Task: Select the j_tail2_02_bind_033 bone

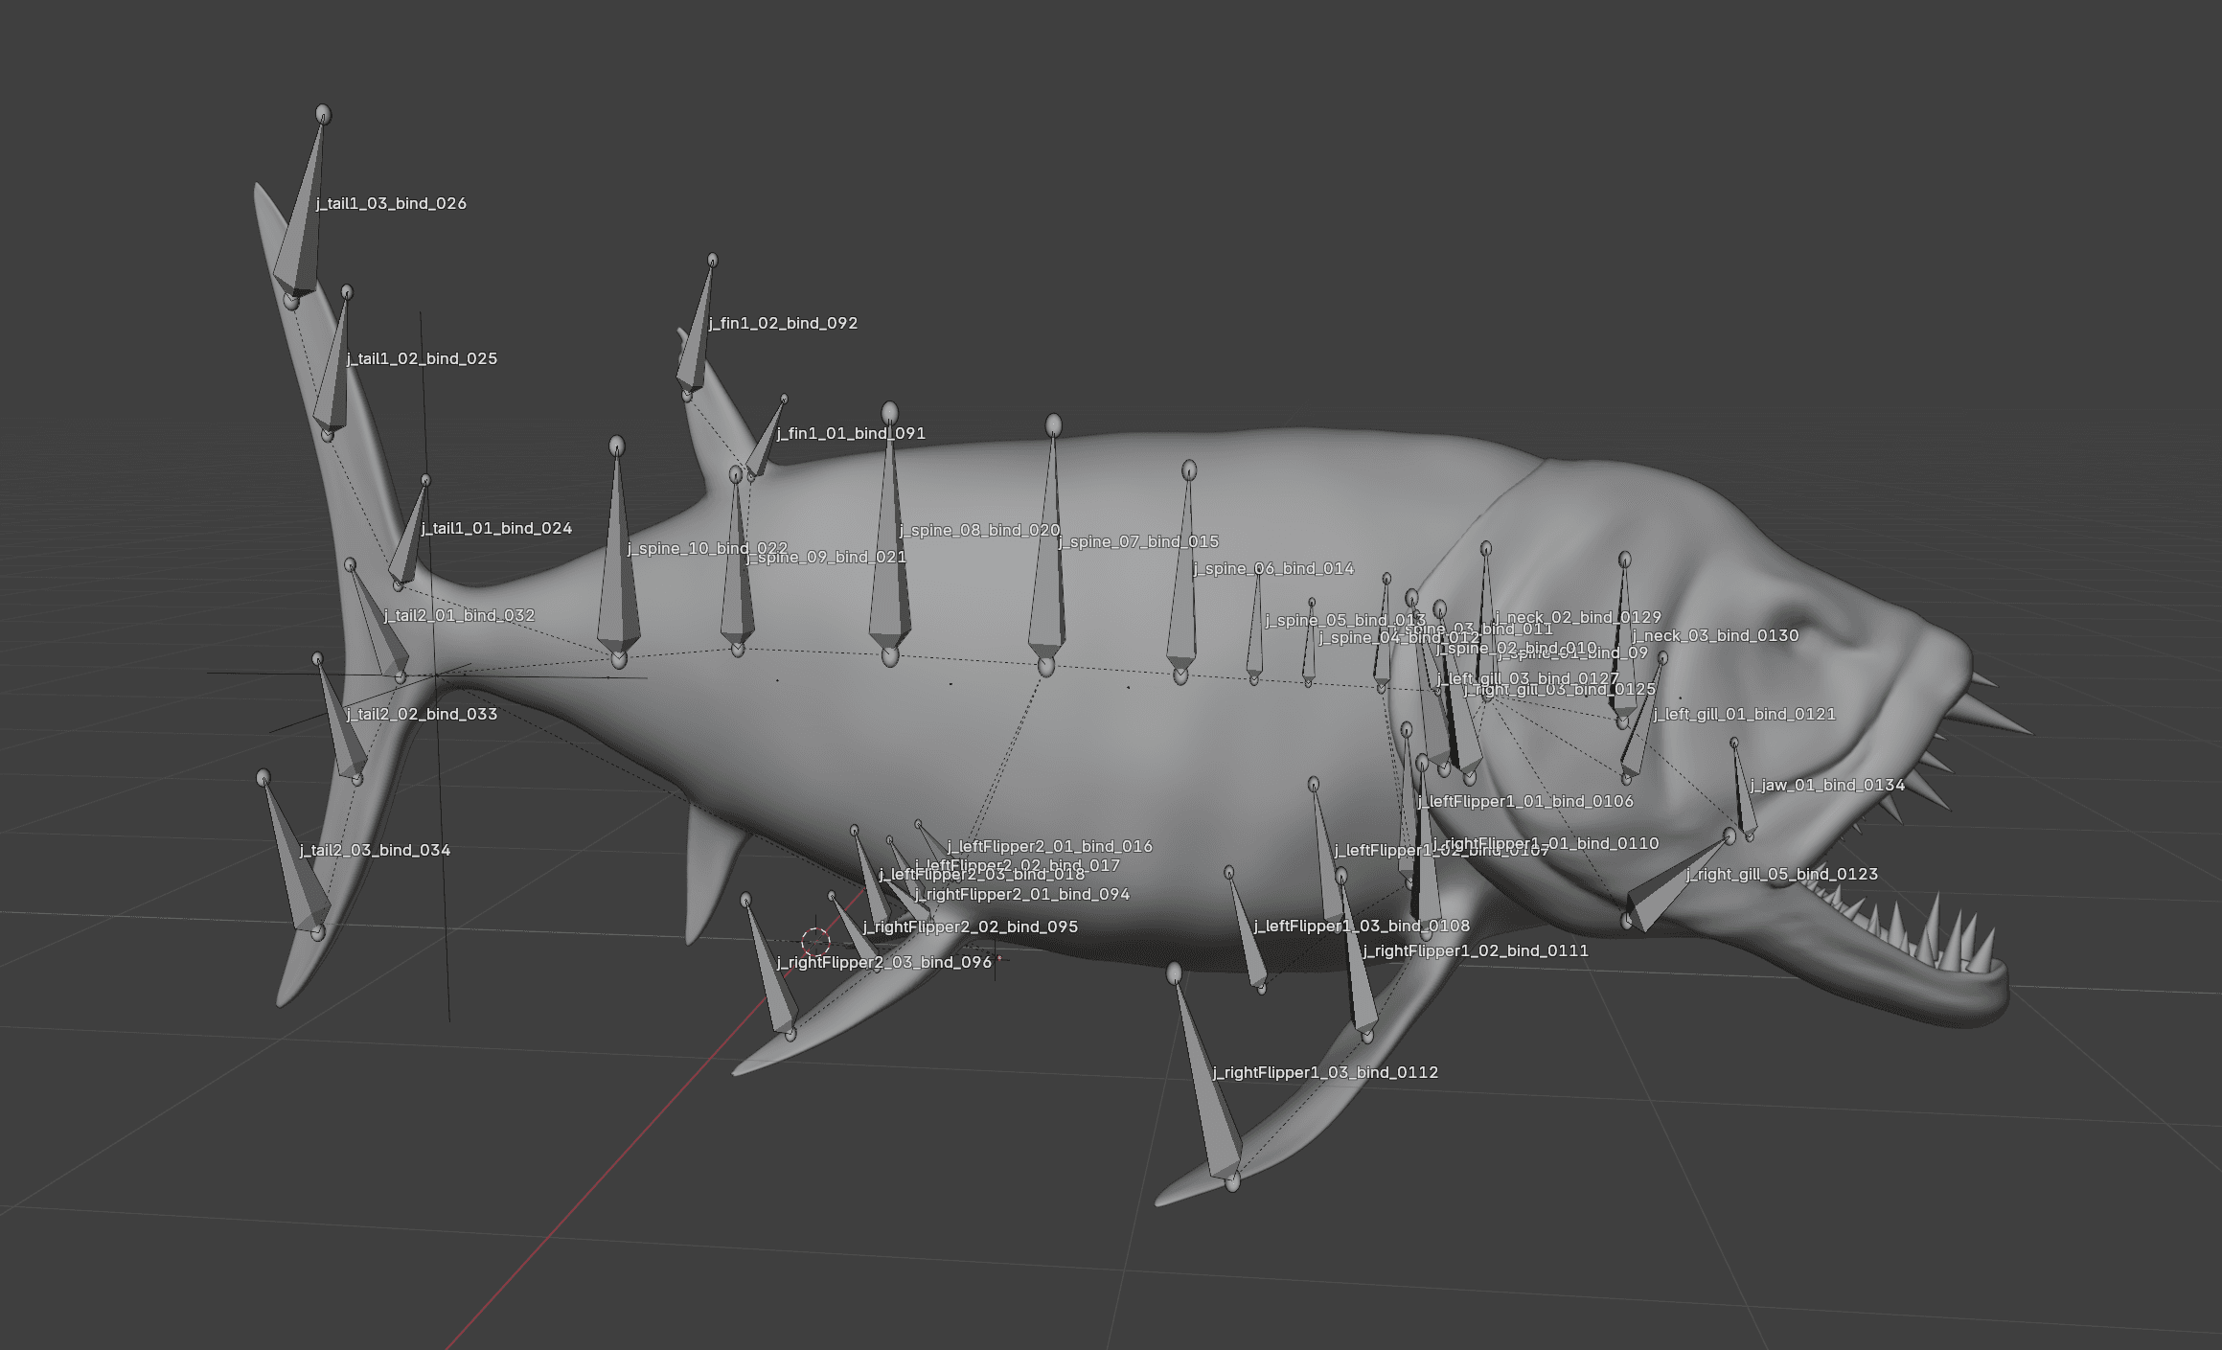Action: tap(343, 738)
